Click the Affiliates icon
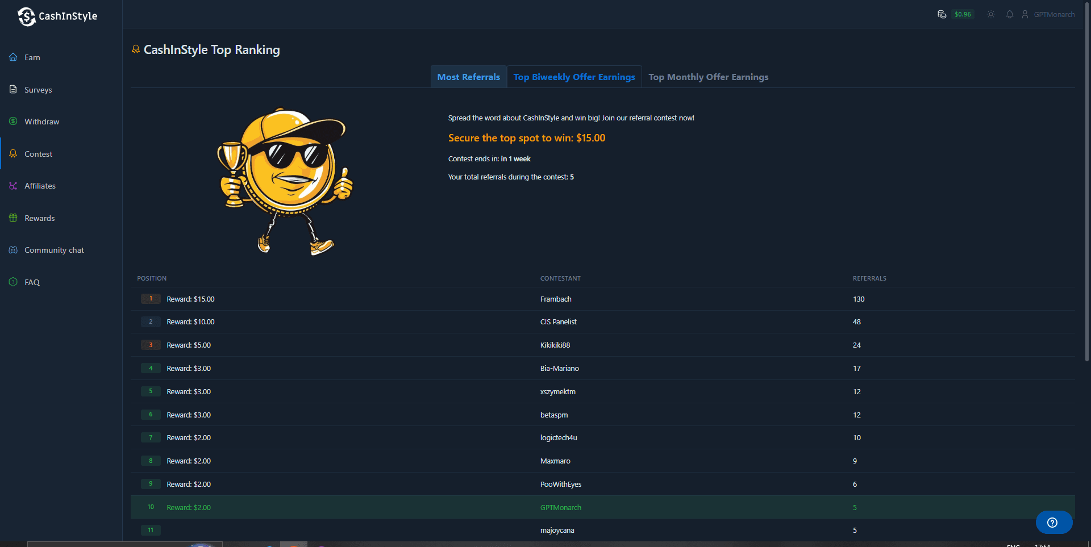This screenshot has height=547, width=1091. (13, 186)
